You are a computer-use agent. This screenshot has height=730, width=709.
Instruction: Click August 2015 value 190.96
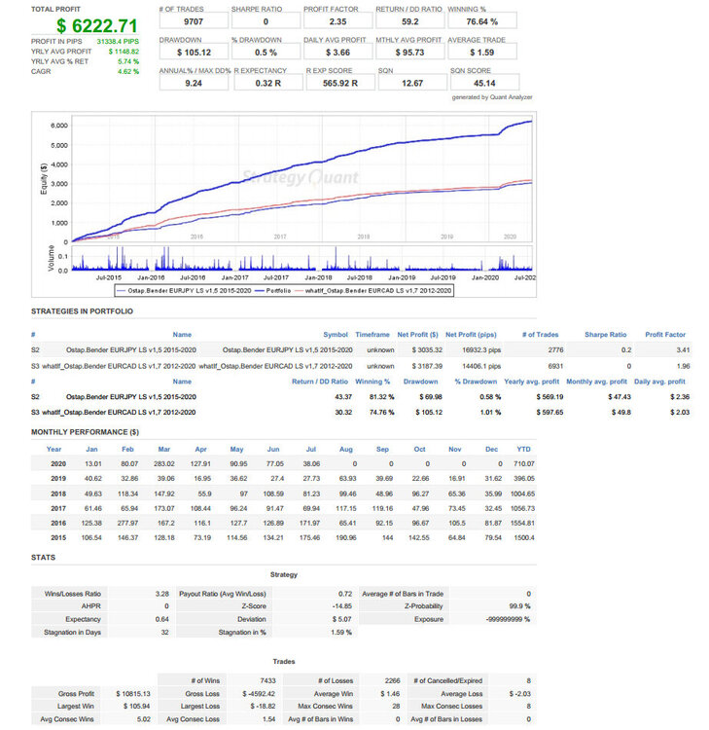click(x=345, y=537)
